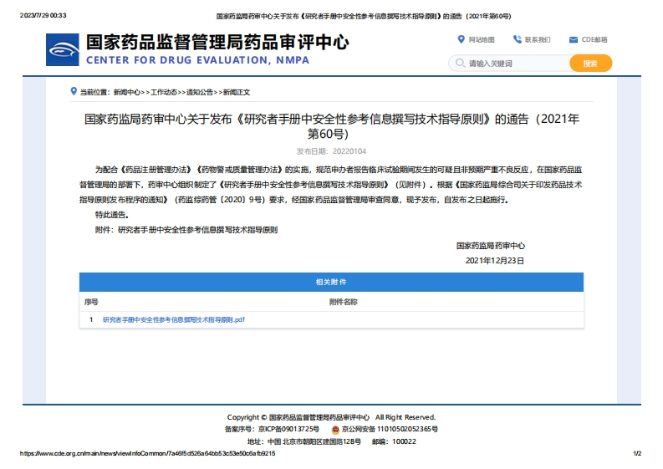Viewport: 663px width, 469px height.
Task: Click the magnifier icon in search box
Action: 459,64
